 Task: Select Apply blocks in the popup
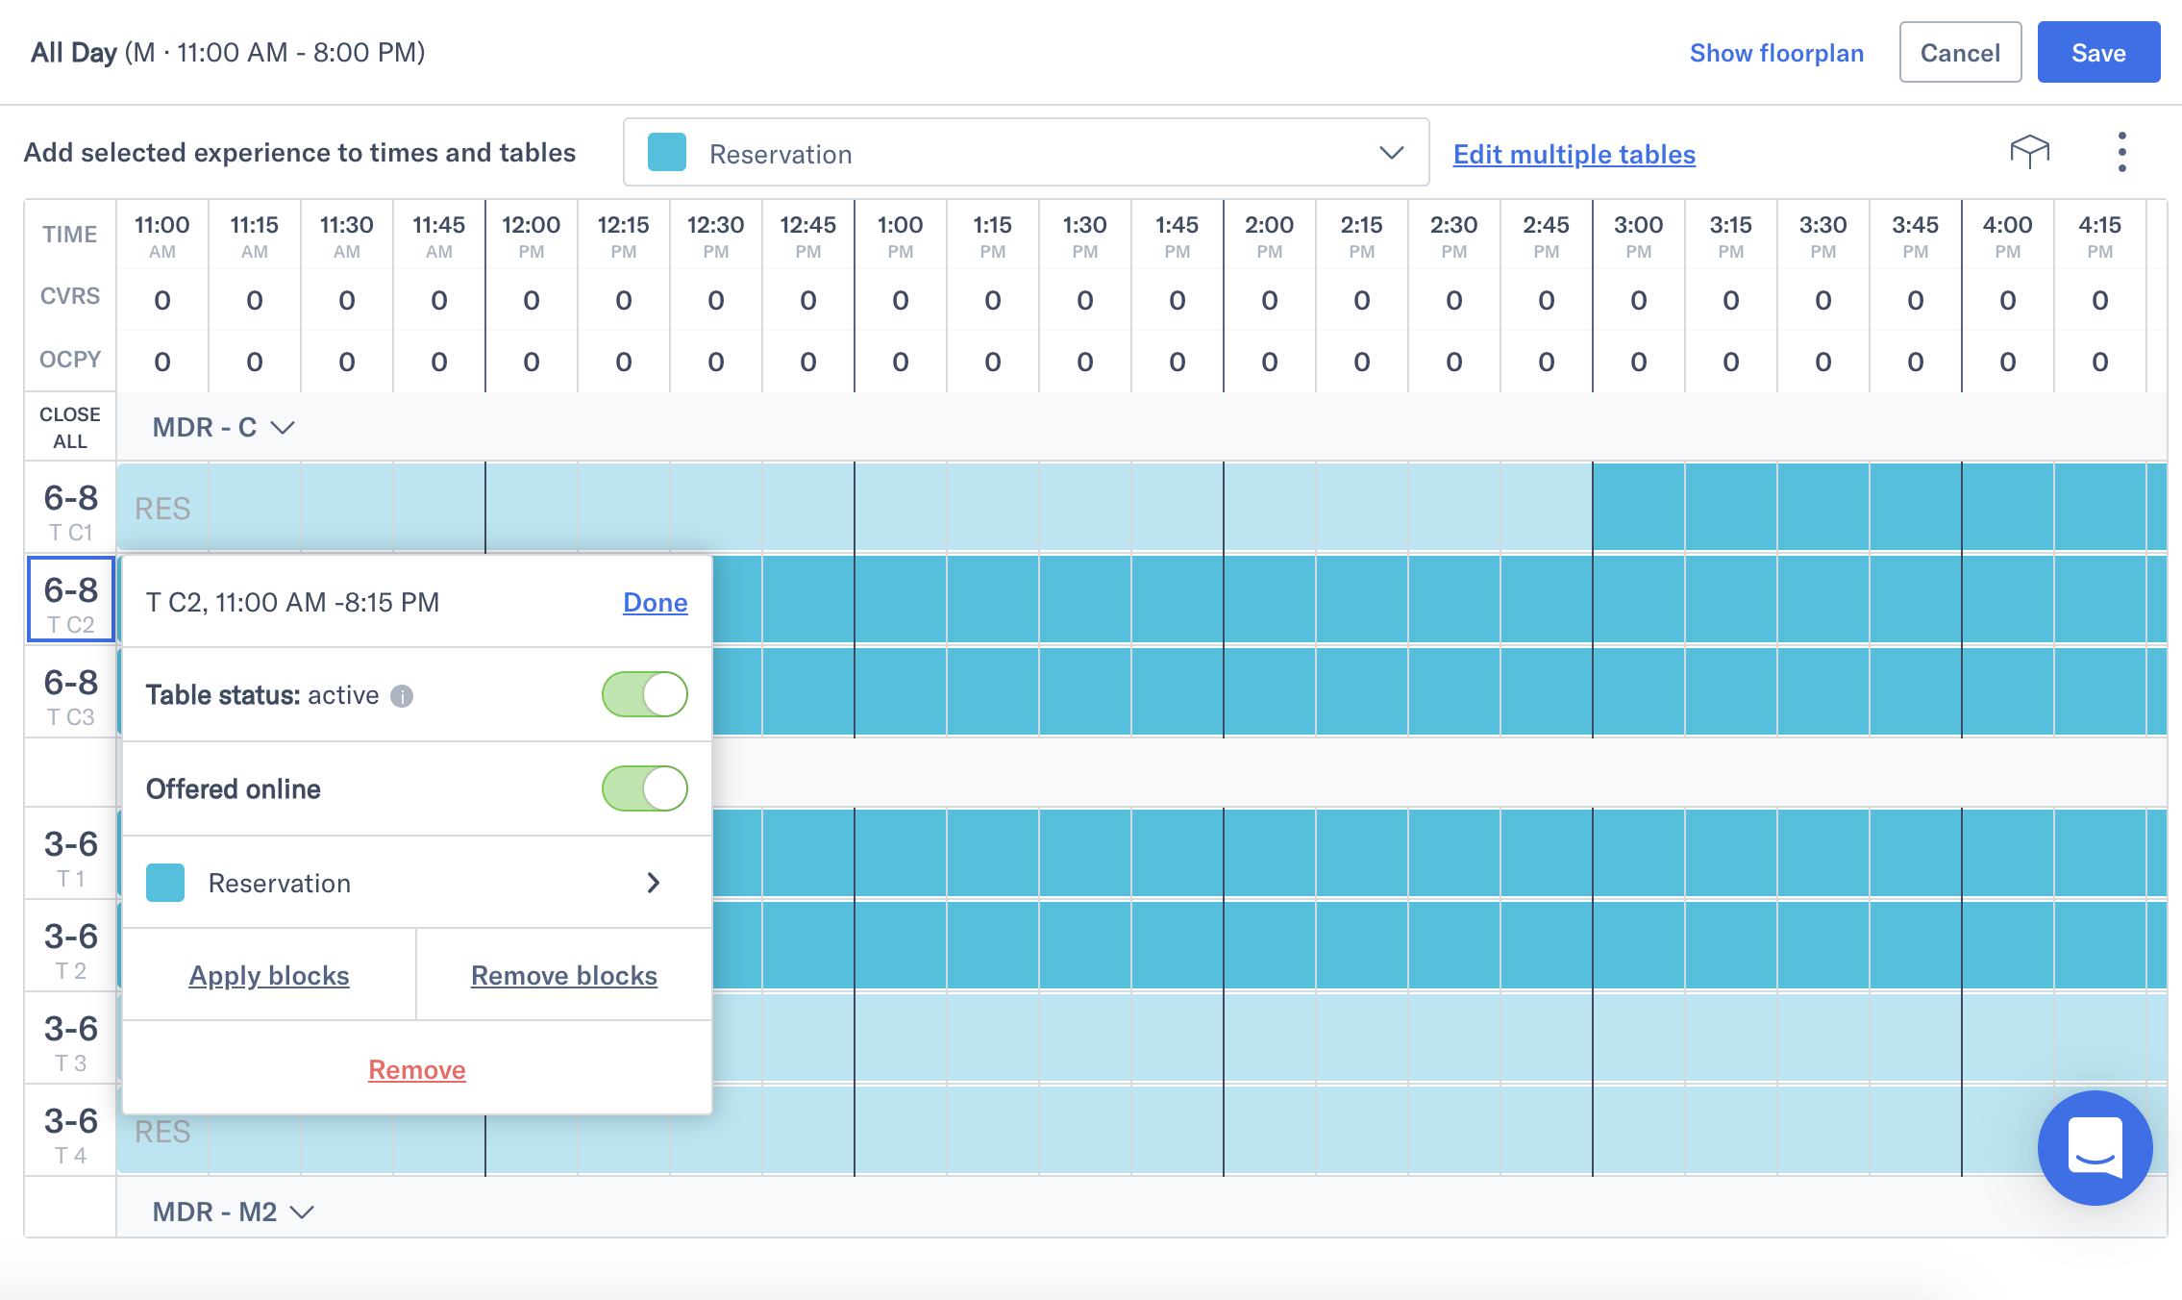coord(270,975)
